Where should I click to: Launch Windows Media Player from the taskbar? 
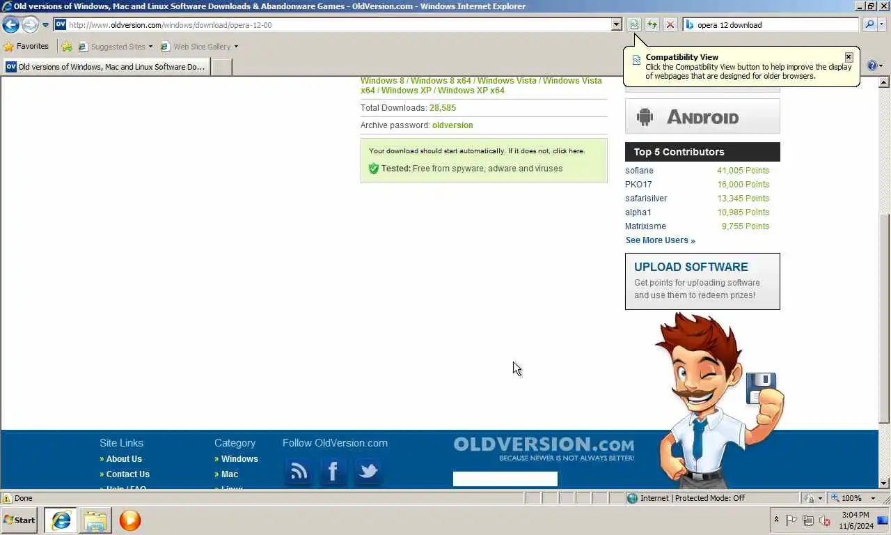click(130, 520)
